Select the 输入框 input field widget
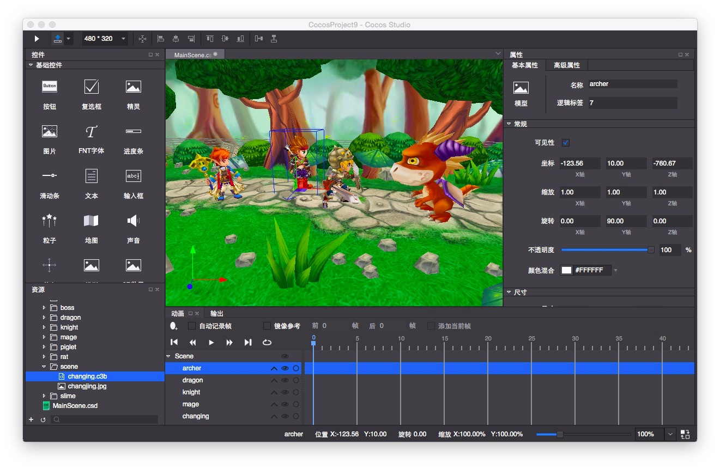Image resolution: width=720 pixels, height=469 pixels. pyautogui.click(x=134, y=184)
